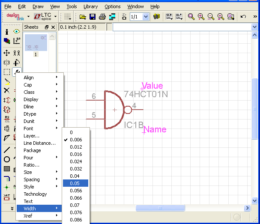Select the Rectangle tool

tap(6, 169)
